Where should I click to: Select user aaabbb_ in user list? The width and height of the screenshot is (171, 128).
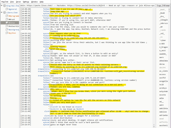pos(163,54)
